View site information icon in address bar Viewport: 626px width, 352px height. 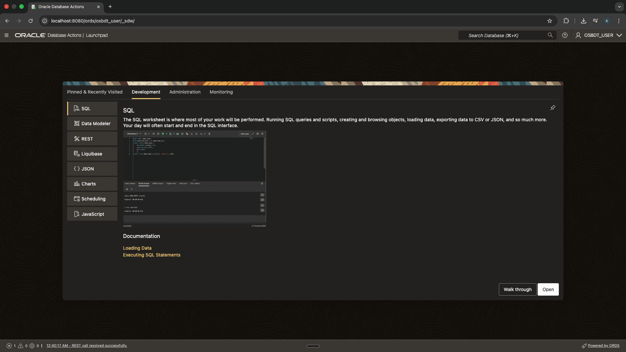(x=45, y=21)
